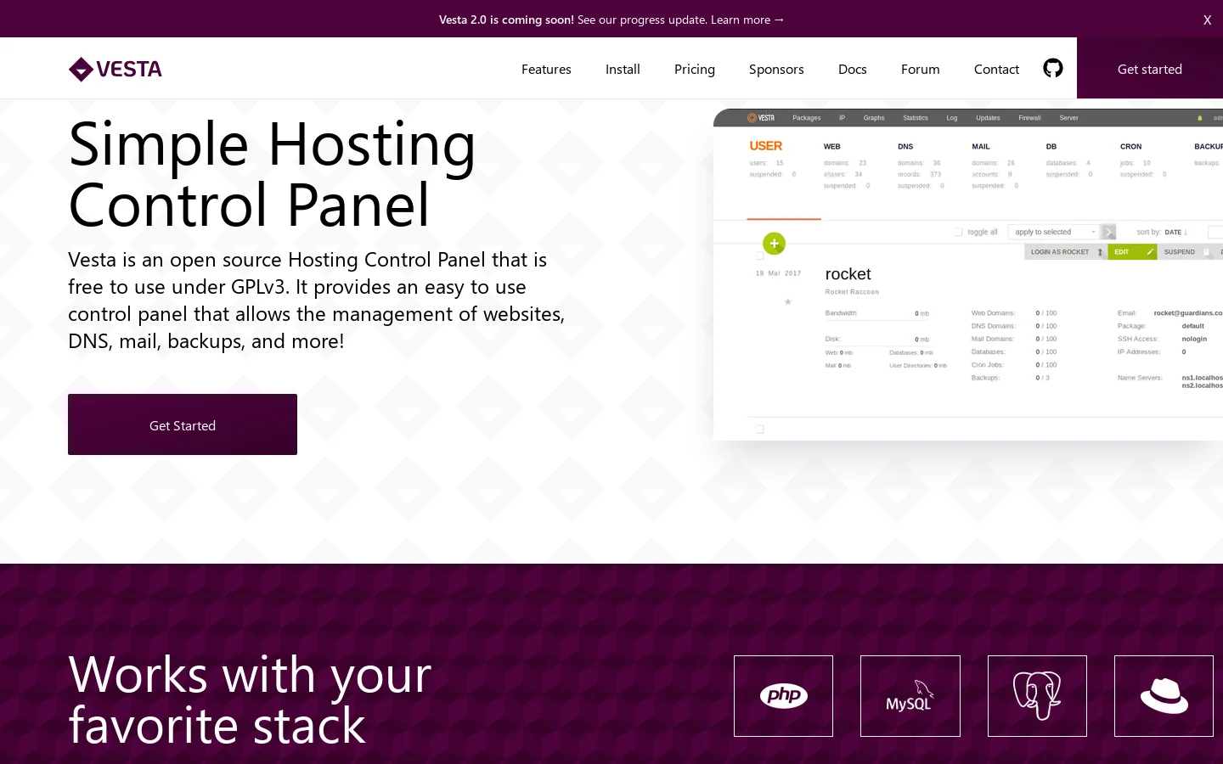
Task: Open the Contact page
Action: point(996,70)
